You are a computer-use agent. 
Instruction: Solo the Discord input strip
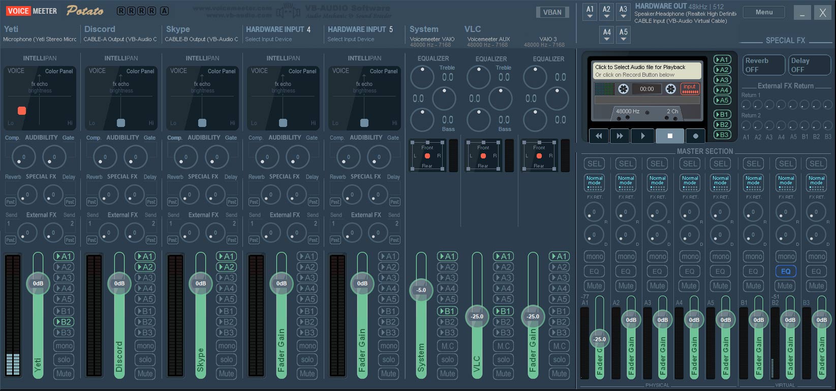[145, 360]
